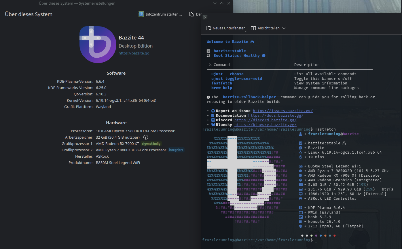Image resolution: width=402 pixels, height=249 pixels.
Task: Click the GitHub icon beside Report an issue
Action: click(213, 111)
